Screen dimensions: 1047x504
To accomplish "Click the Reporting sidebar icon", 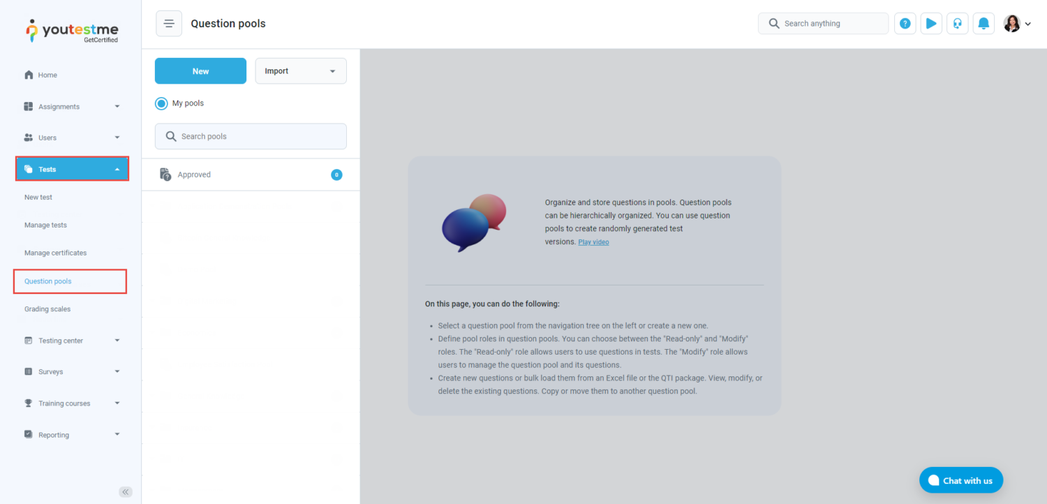I will pos(29,434).
